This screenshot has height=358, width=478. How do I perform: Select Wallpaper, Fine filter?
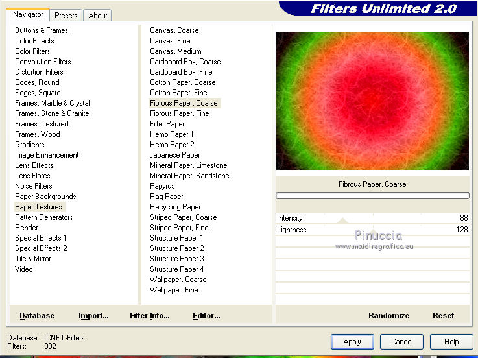pyautogui.click(x=174, y=290)
